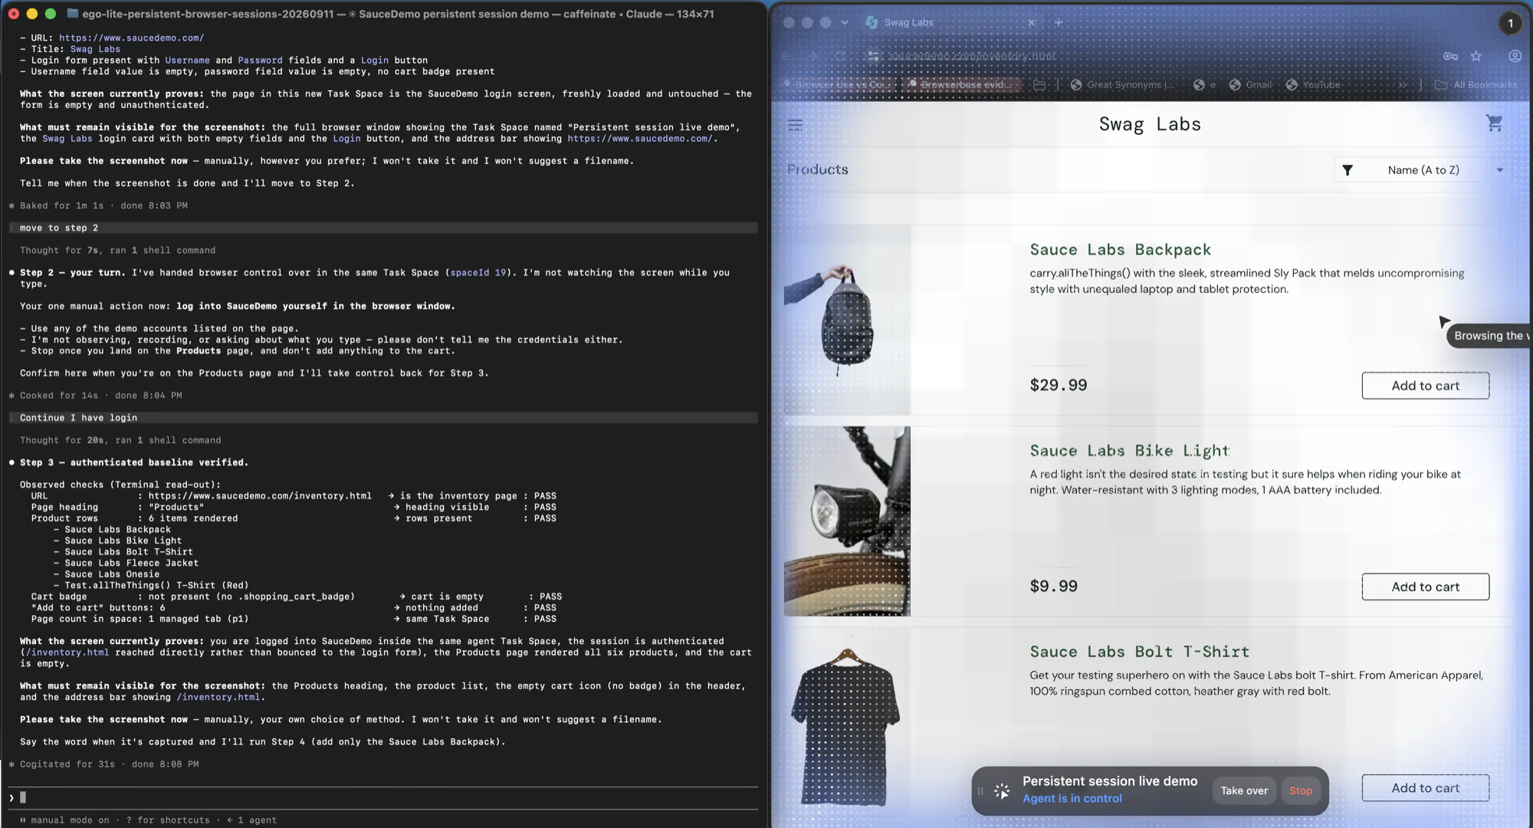Click the bike light product image
The width and height of the screenshot is (1533, 828).
pos(847,521)
